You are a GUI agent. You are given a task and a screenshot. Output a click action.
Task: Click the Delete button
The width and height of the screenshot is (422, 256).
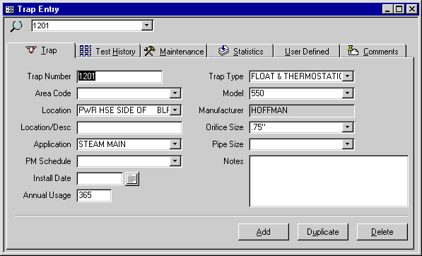382,232
